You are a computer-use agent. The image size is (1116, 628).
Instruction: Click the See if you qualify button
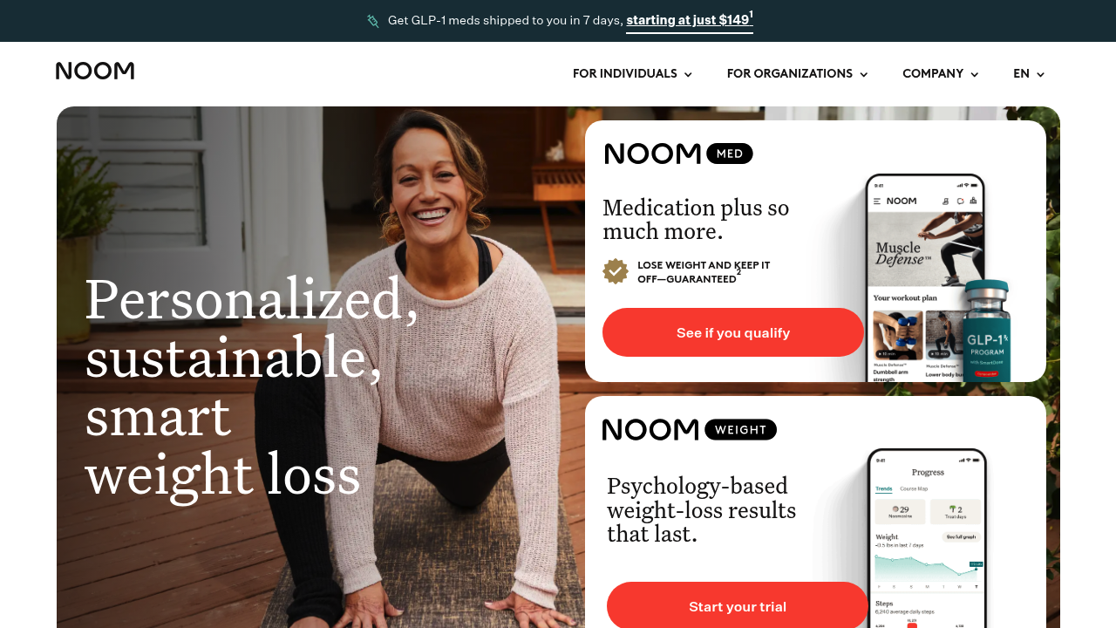(x=733, y=332)
